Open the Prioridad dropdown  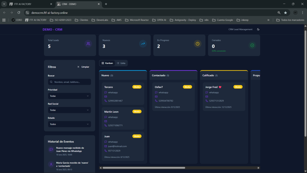point(69,96)
